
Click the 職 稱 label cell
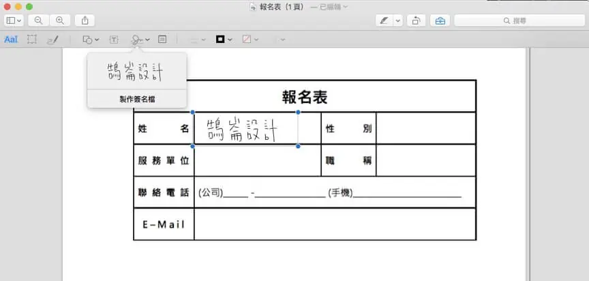tap(348, 160)
